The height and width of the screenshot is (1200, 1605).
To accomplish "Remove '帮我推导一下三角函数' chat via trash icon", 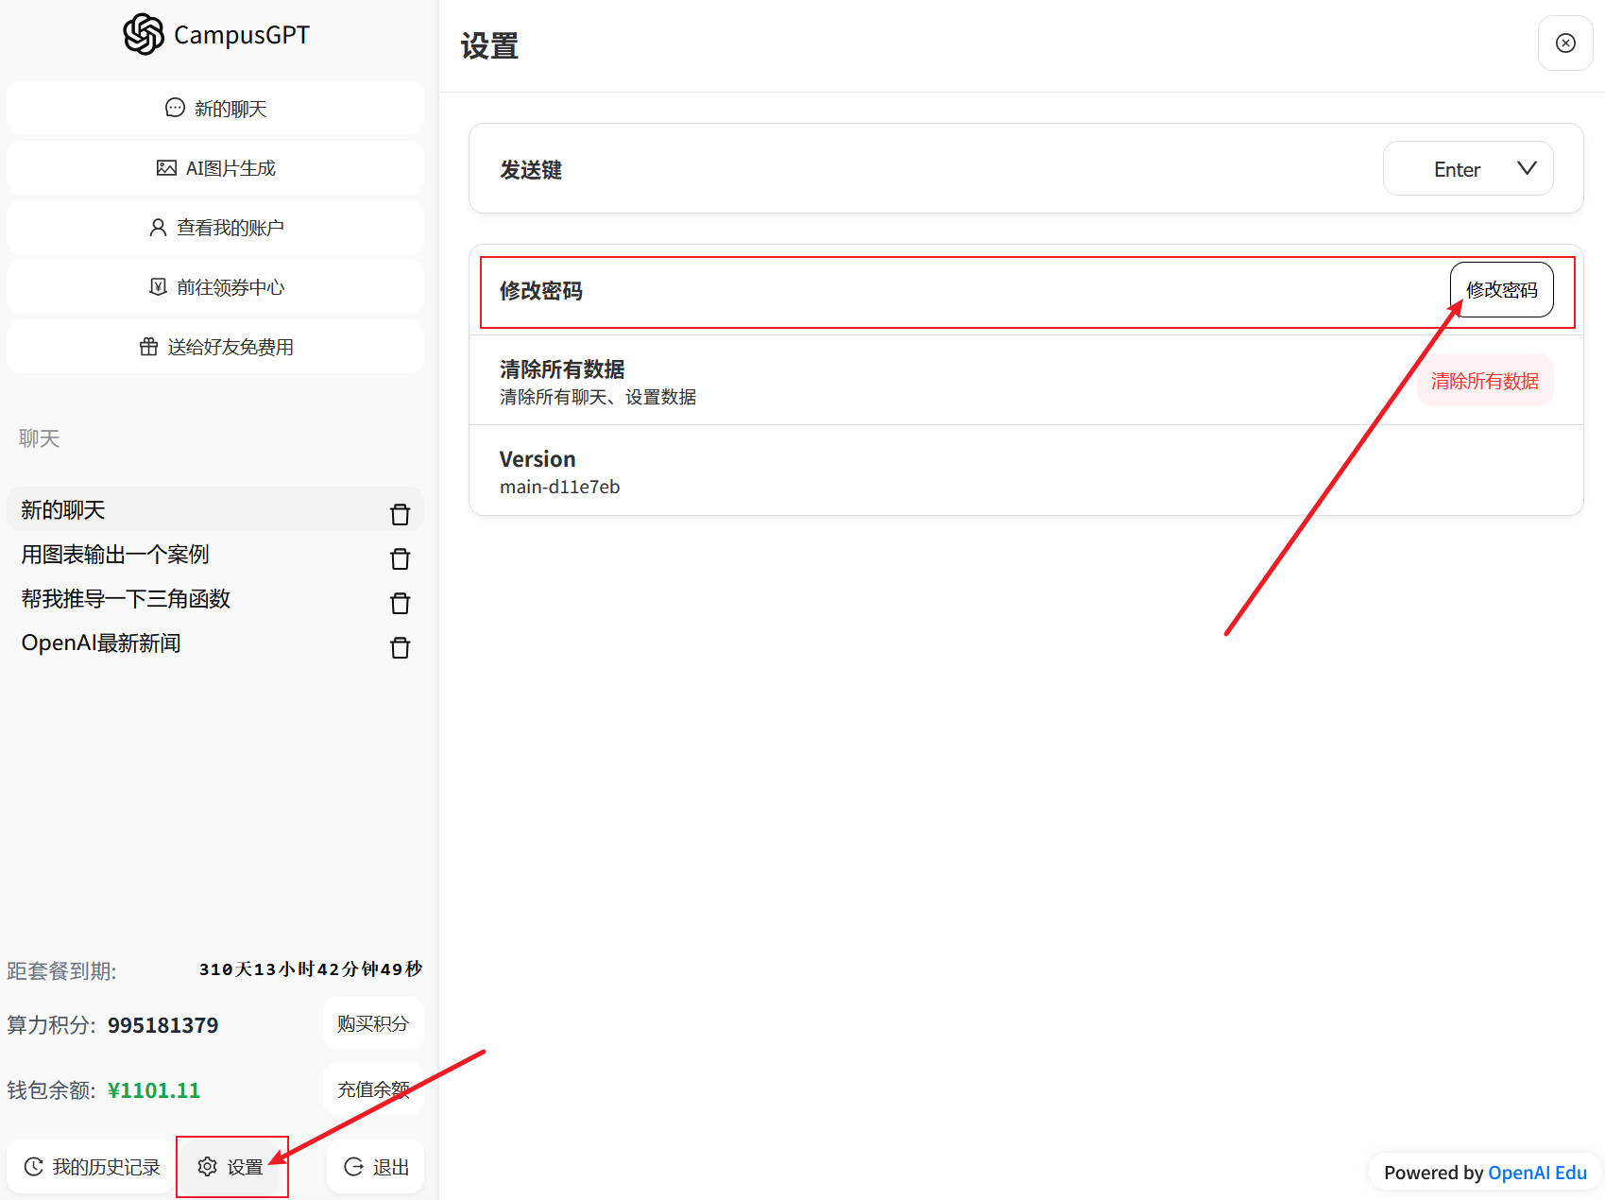I will (400, 603).
